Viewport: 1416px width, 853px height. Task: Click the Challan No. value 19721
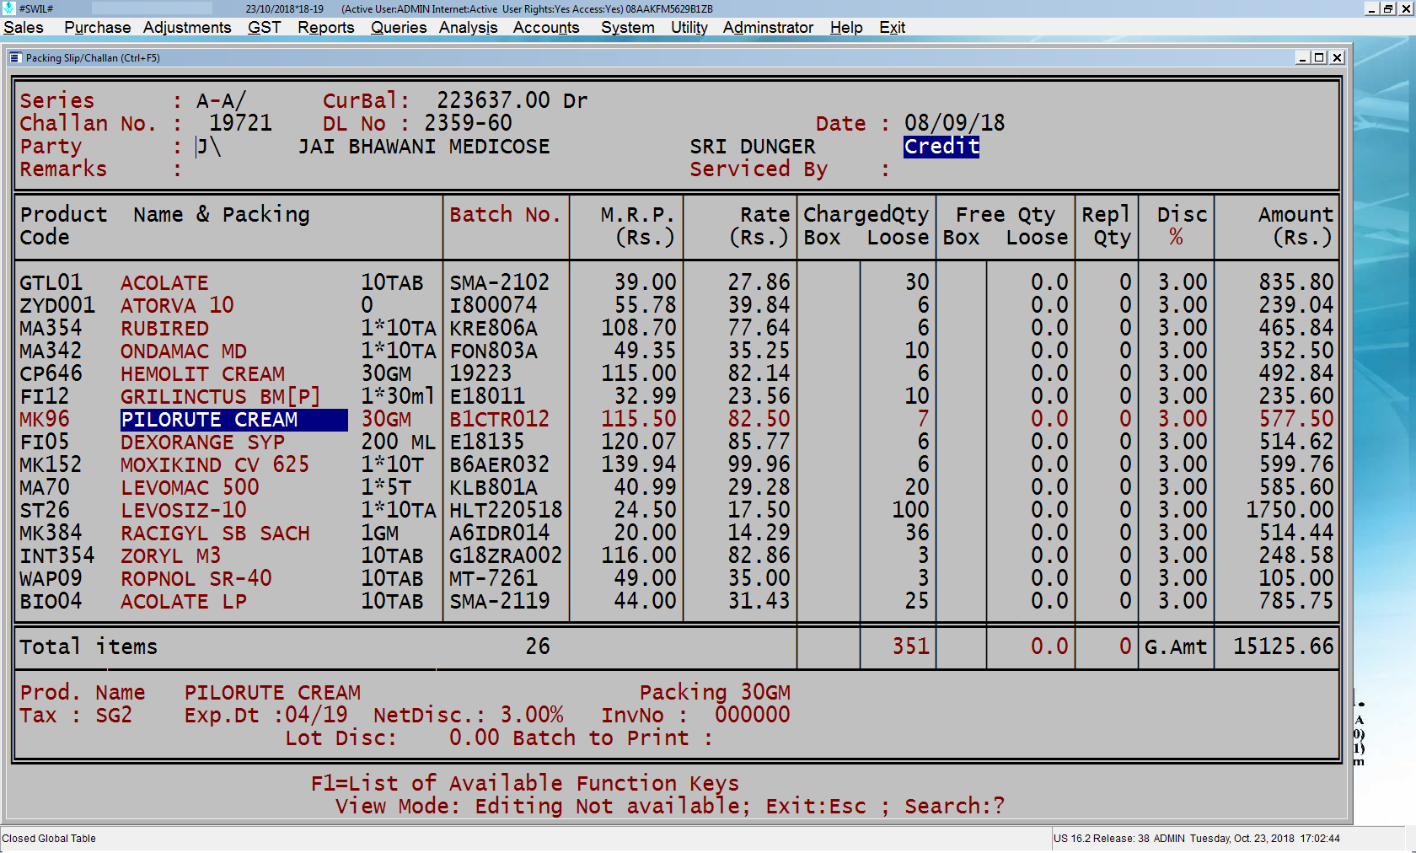(240, 124)
